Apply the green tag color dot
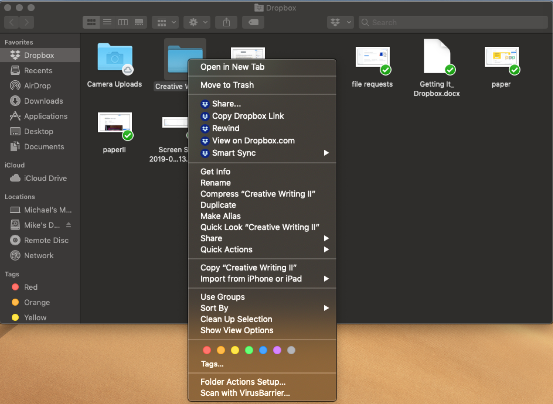553x404 pixels. click(x=249, y=350)
